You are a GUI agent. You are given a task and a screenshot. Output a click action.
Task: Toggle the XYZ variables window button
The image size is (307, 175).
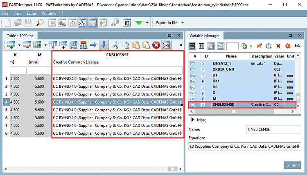pyautogui.click(x=82, y=23)
